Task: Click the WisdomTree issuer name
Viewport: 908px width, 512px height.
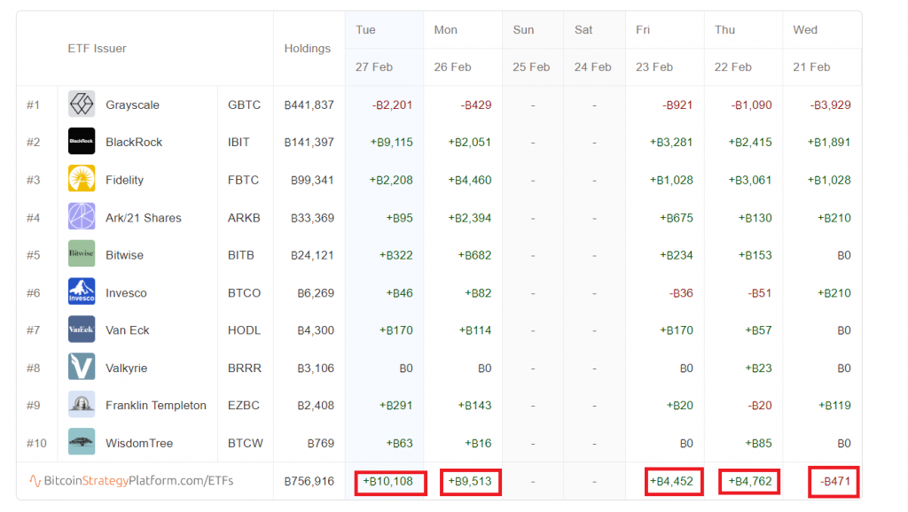Action: tap(139, 444)
